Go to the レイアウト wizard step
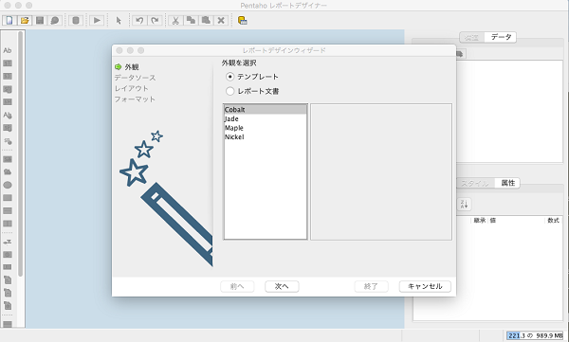The image size is (569, 342). pos(132,88)
